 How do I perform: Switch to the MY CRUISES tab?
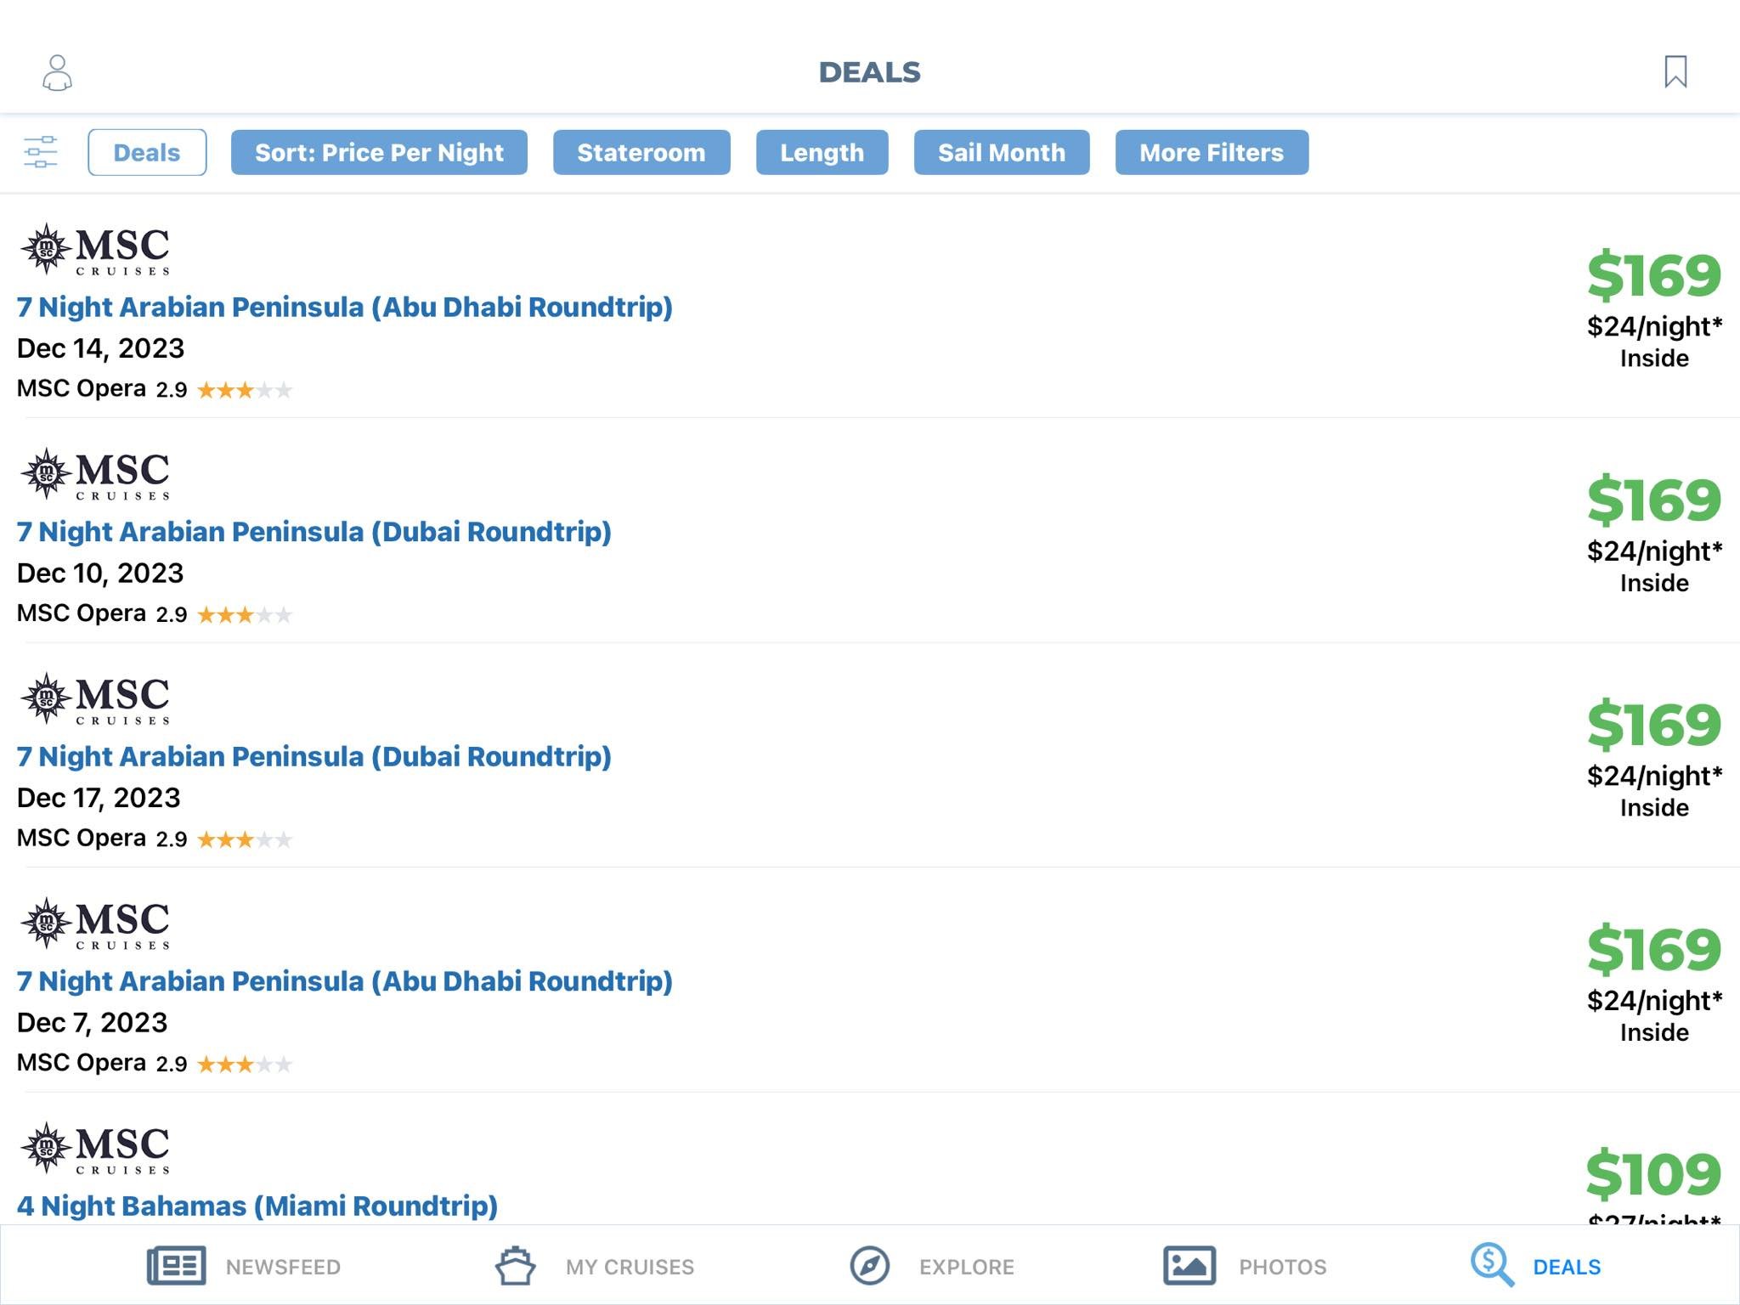point(630,1267)
